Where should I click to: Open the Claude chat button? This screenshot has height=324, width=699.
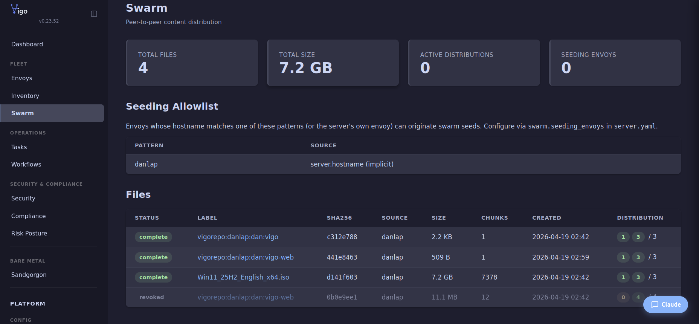tap(665, 304)
